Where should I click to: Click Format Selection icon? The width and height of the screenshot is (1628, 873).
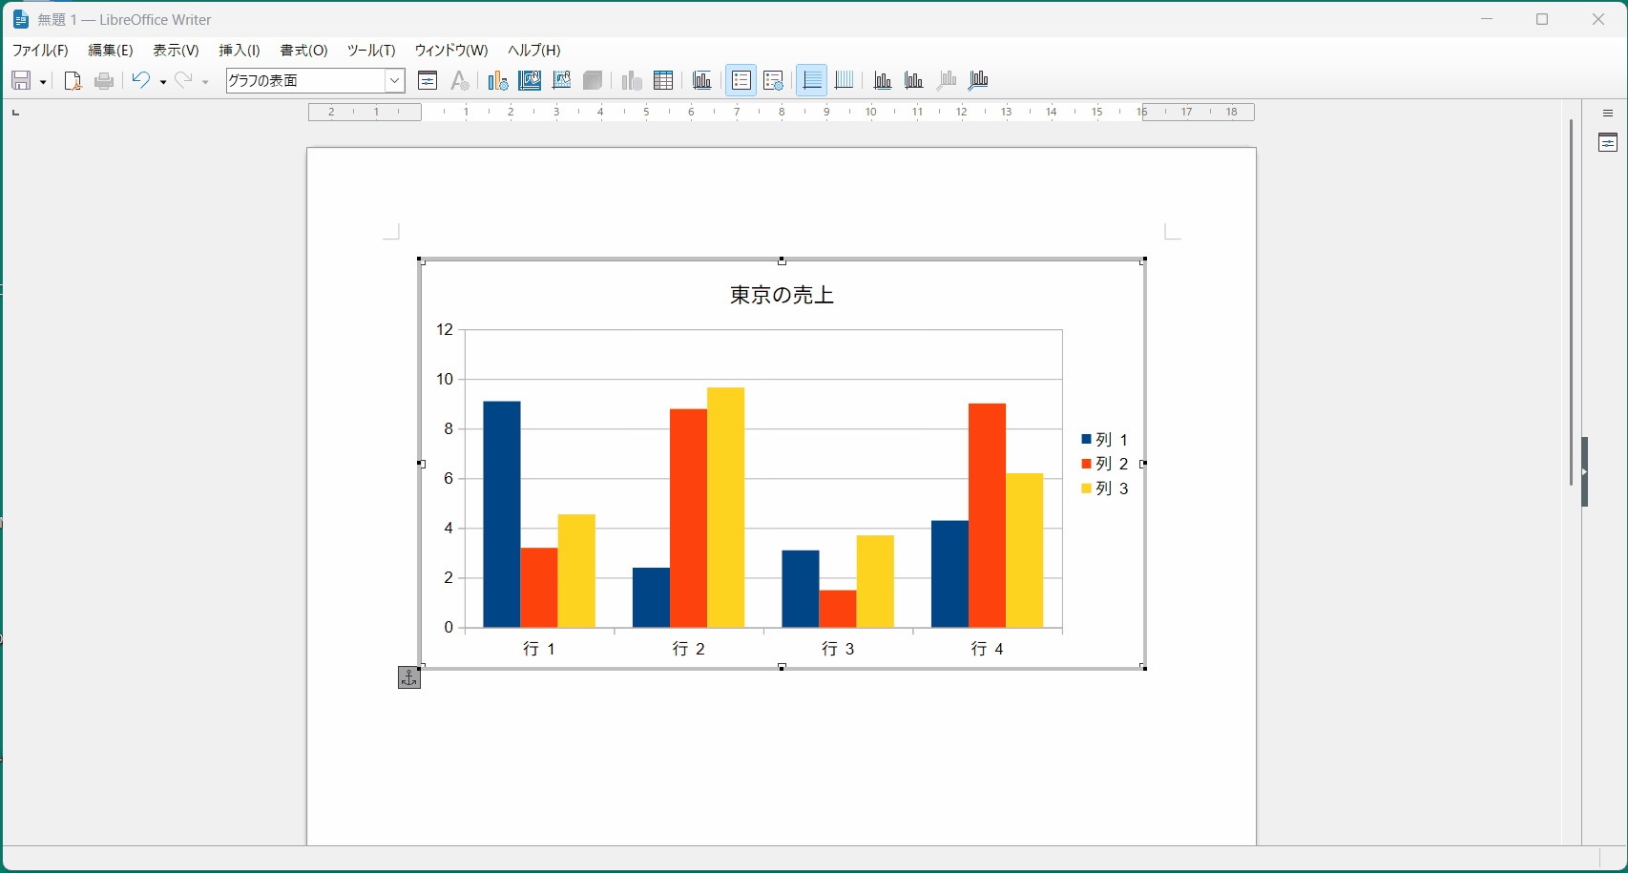(x=428, y=81)
